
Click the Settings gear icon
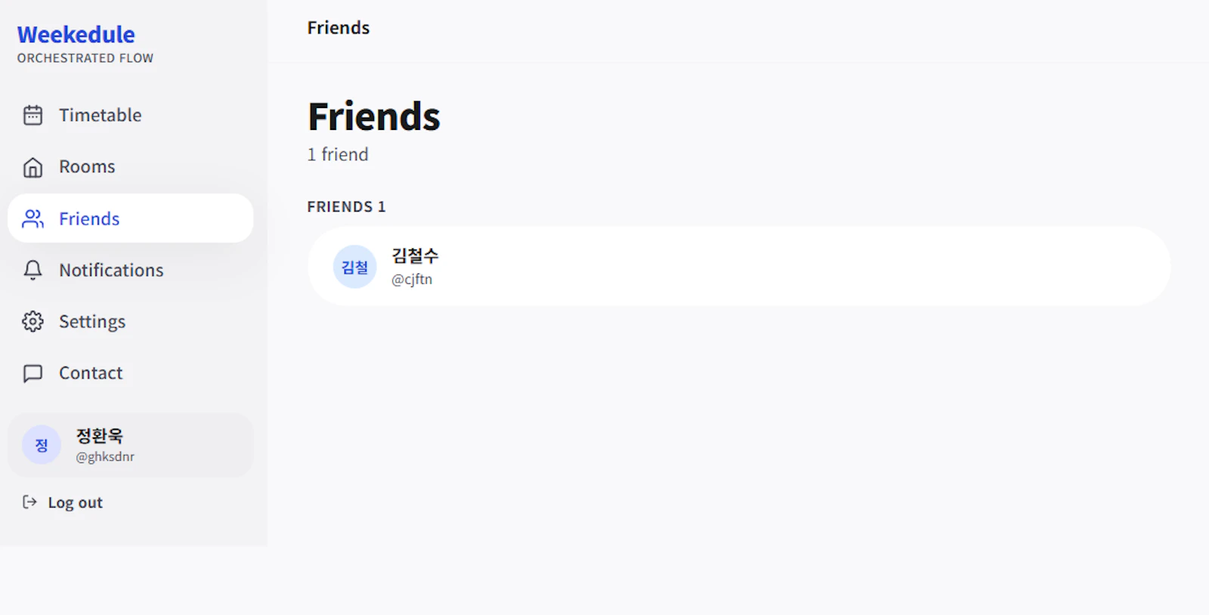tap(32, 321)
